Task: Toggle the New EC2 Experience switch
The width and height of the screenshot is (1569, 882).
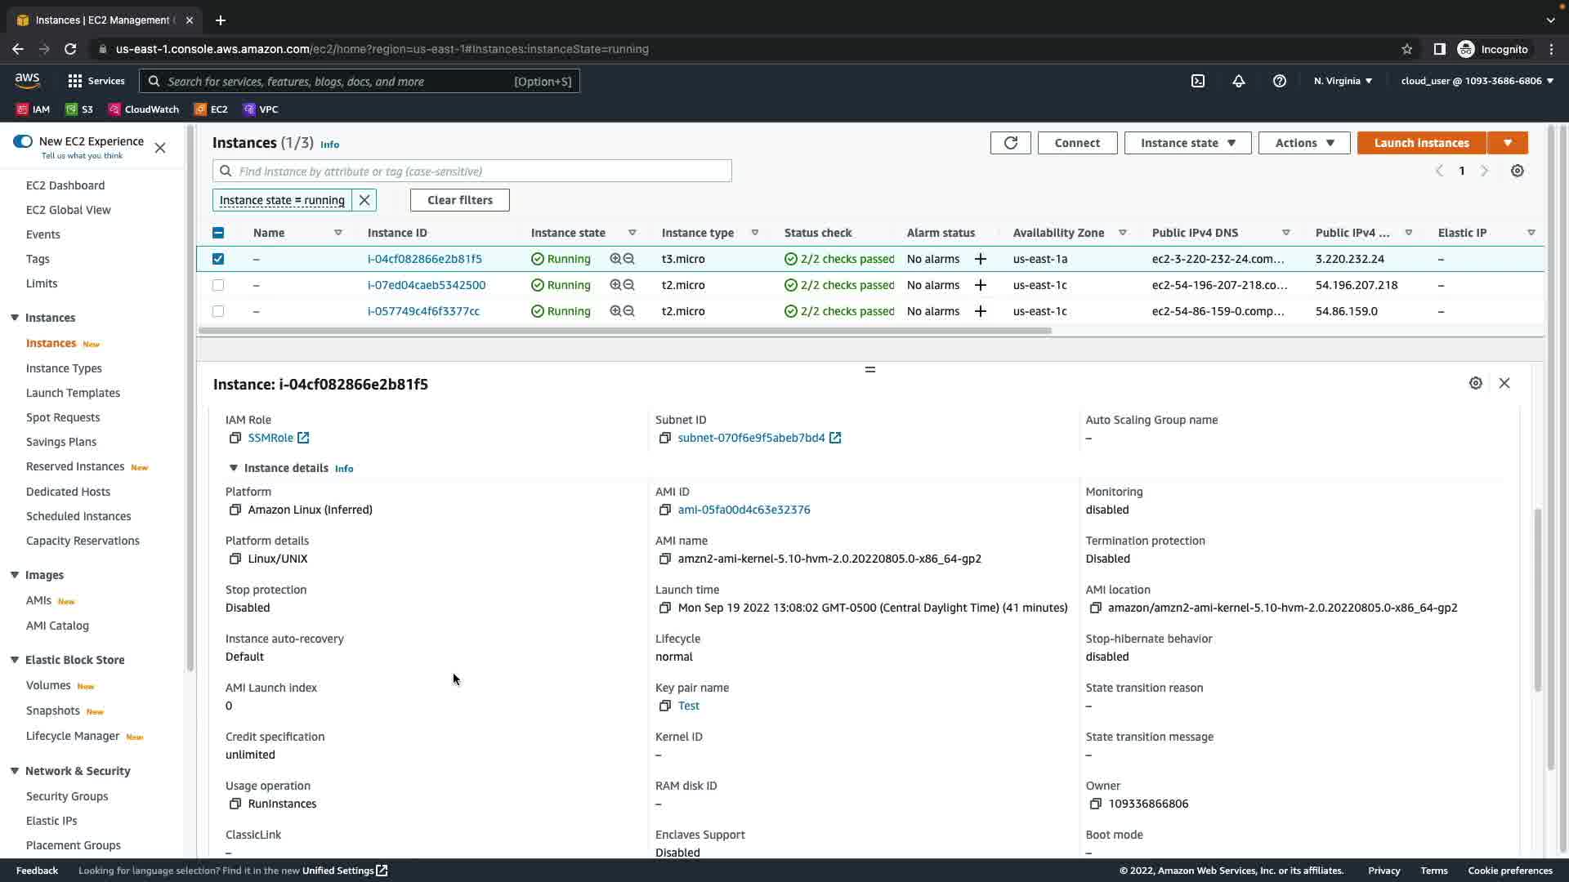Action: pyautogui.click(x=23, y=141)
